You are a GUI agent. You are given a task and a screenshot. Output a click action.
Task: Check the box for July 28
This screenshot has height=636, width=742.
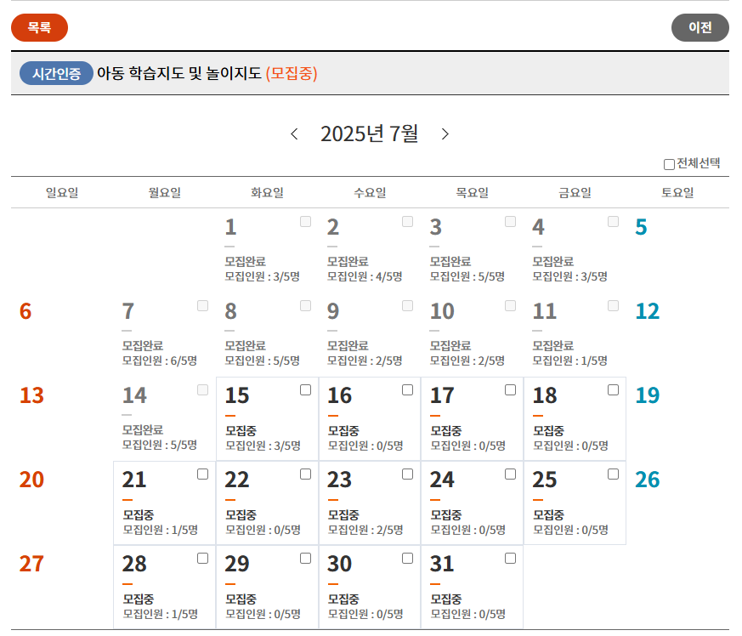pos(202,559)
